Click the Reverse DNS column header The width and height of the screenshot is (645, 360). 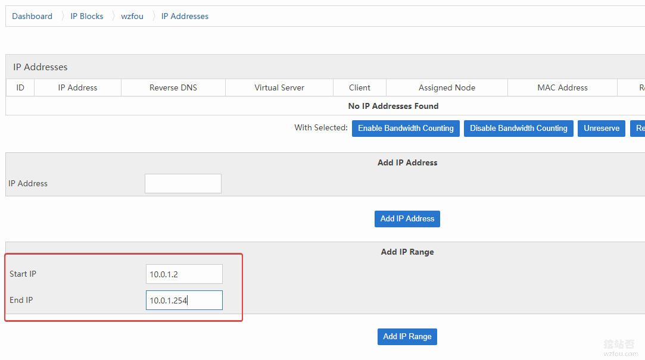click(x=173, y=87)
